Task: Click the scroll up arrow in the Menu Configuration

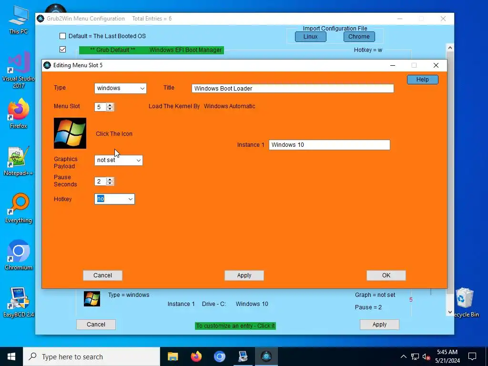Action: 450,48
